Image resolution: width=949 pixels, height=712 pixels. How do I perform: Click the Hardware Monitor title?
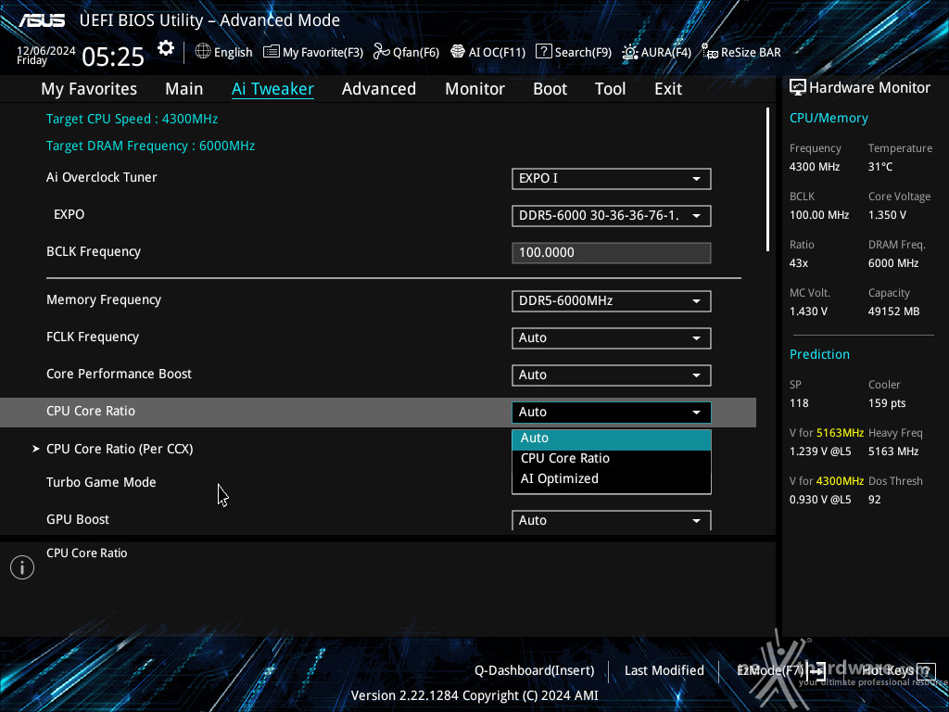coord(869,88)
